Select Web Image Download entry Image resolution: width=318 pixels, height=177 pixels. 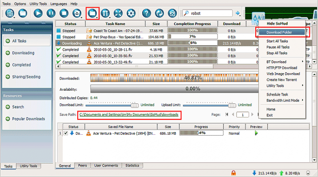tap(283, 74)
